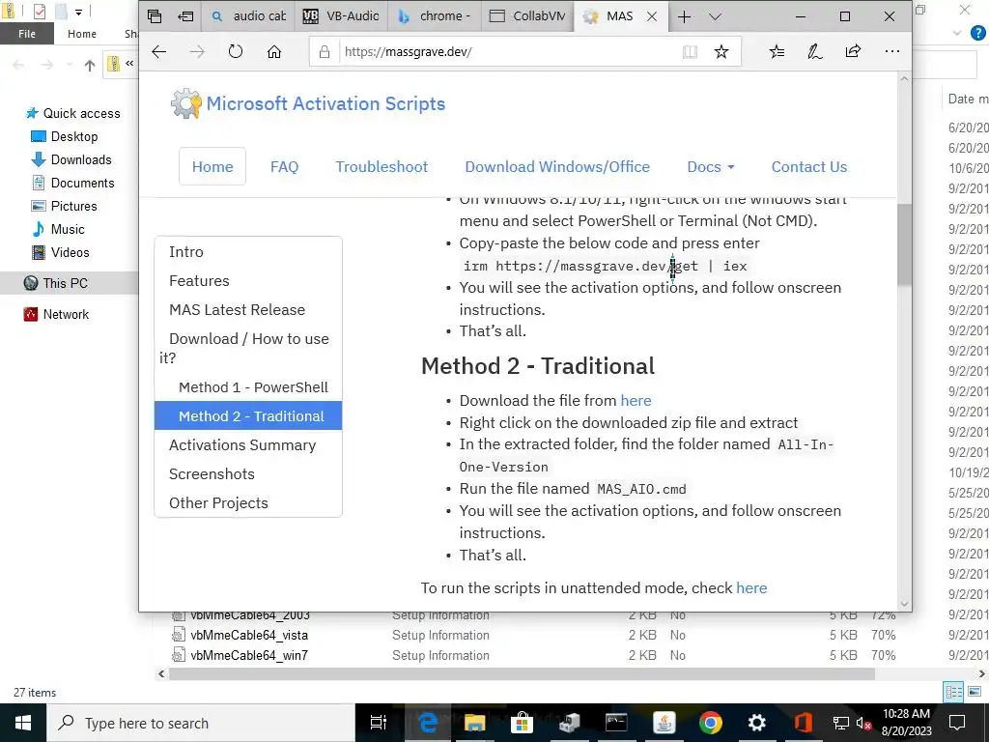Screen dimensions: 989x742
Task: Click the webpage vertical scrollbar thumb
Action: (x=904, y=244)
